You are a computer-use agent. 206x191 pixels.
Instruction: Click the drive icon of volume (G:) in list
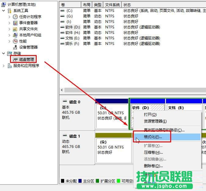point(62,16)
